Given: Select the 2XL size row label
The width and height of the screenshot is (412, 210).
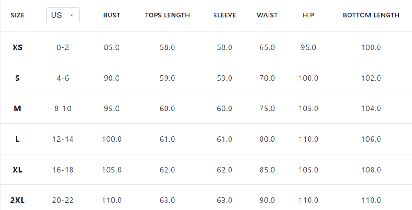Looking at the screenshot, I should 17,200.
